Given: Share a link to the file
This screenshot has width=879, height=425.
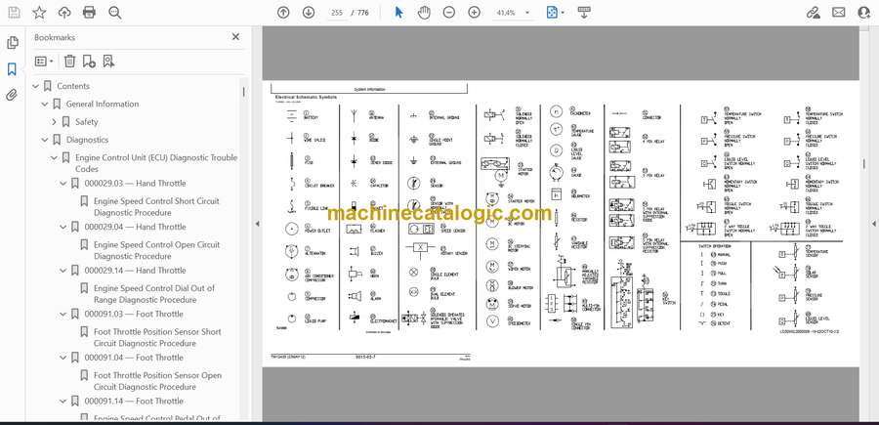Looking at the screenshot, I should [x=813, y=13].
